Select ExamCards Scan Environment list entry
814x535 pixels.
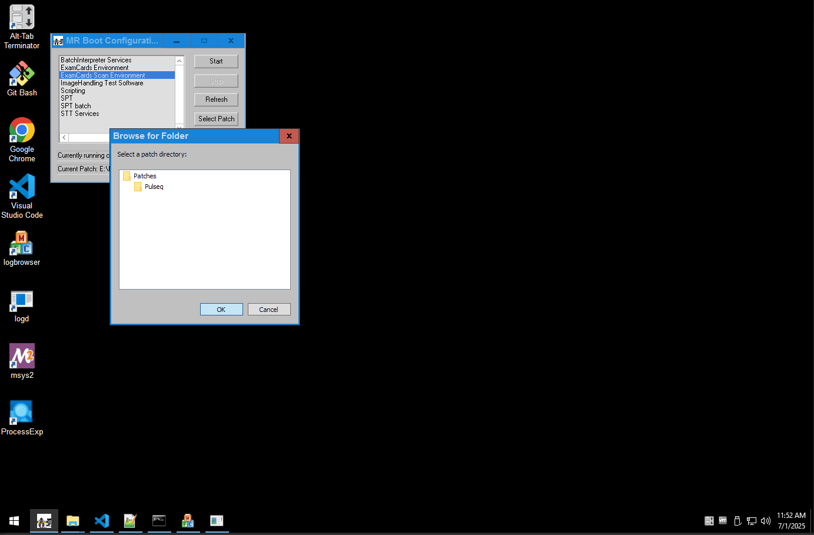[117, 75]
